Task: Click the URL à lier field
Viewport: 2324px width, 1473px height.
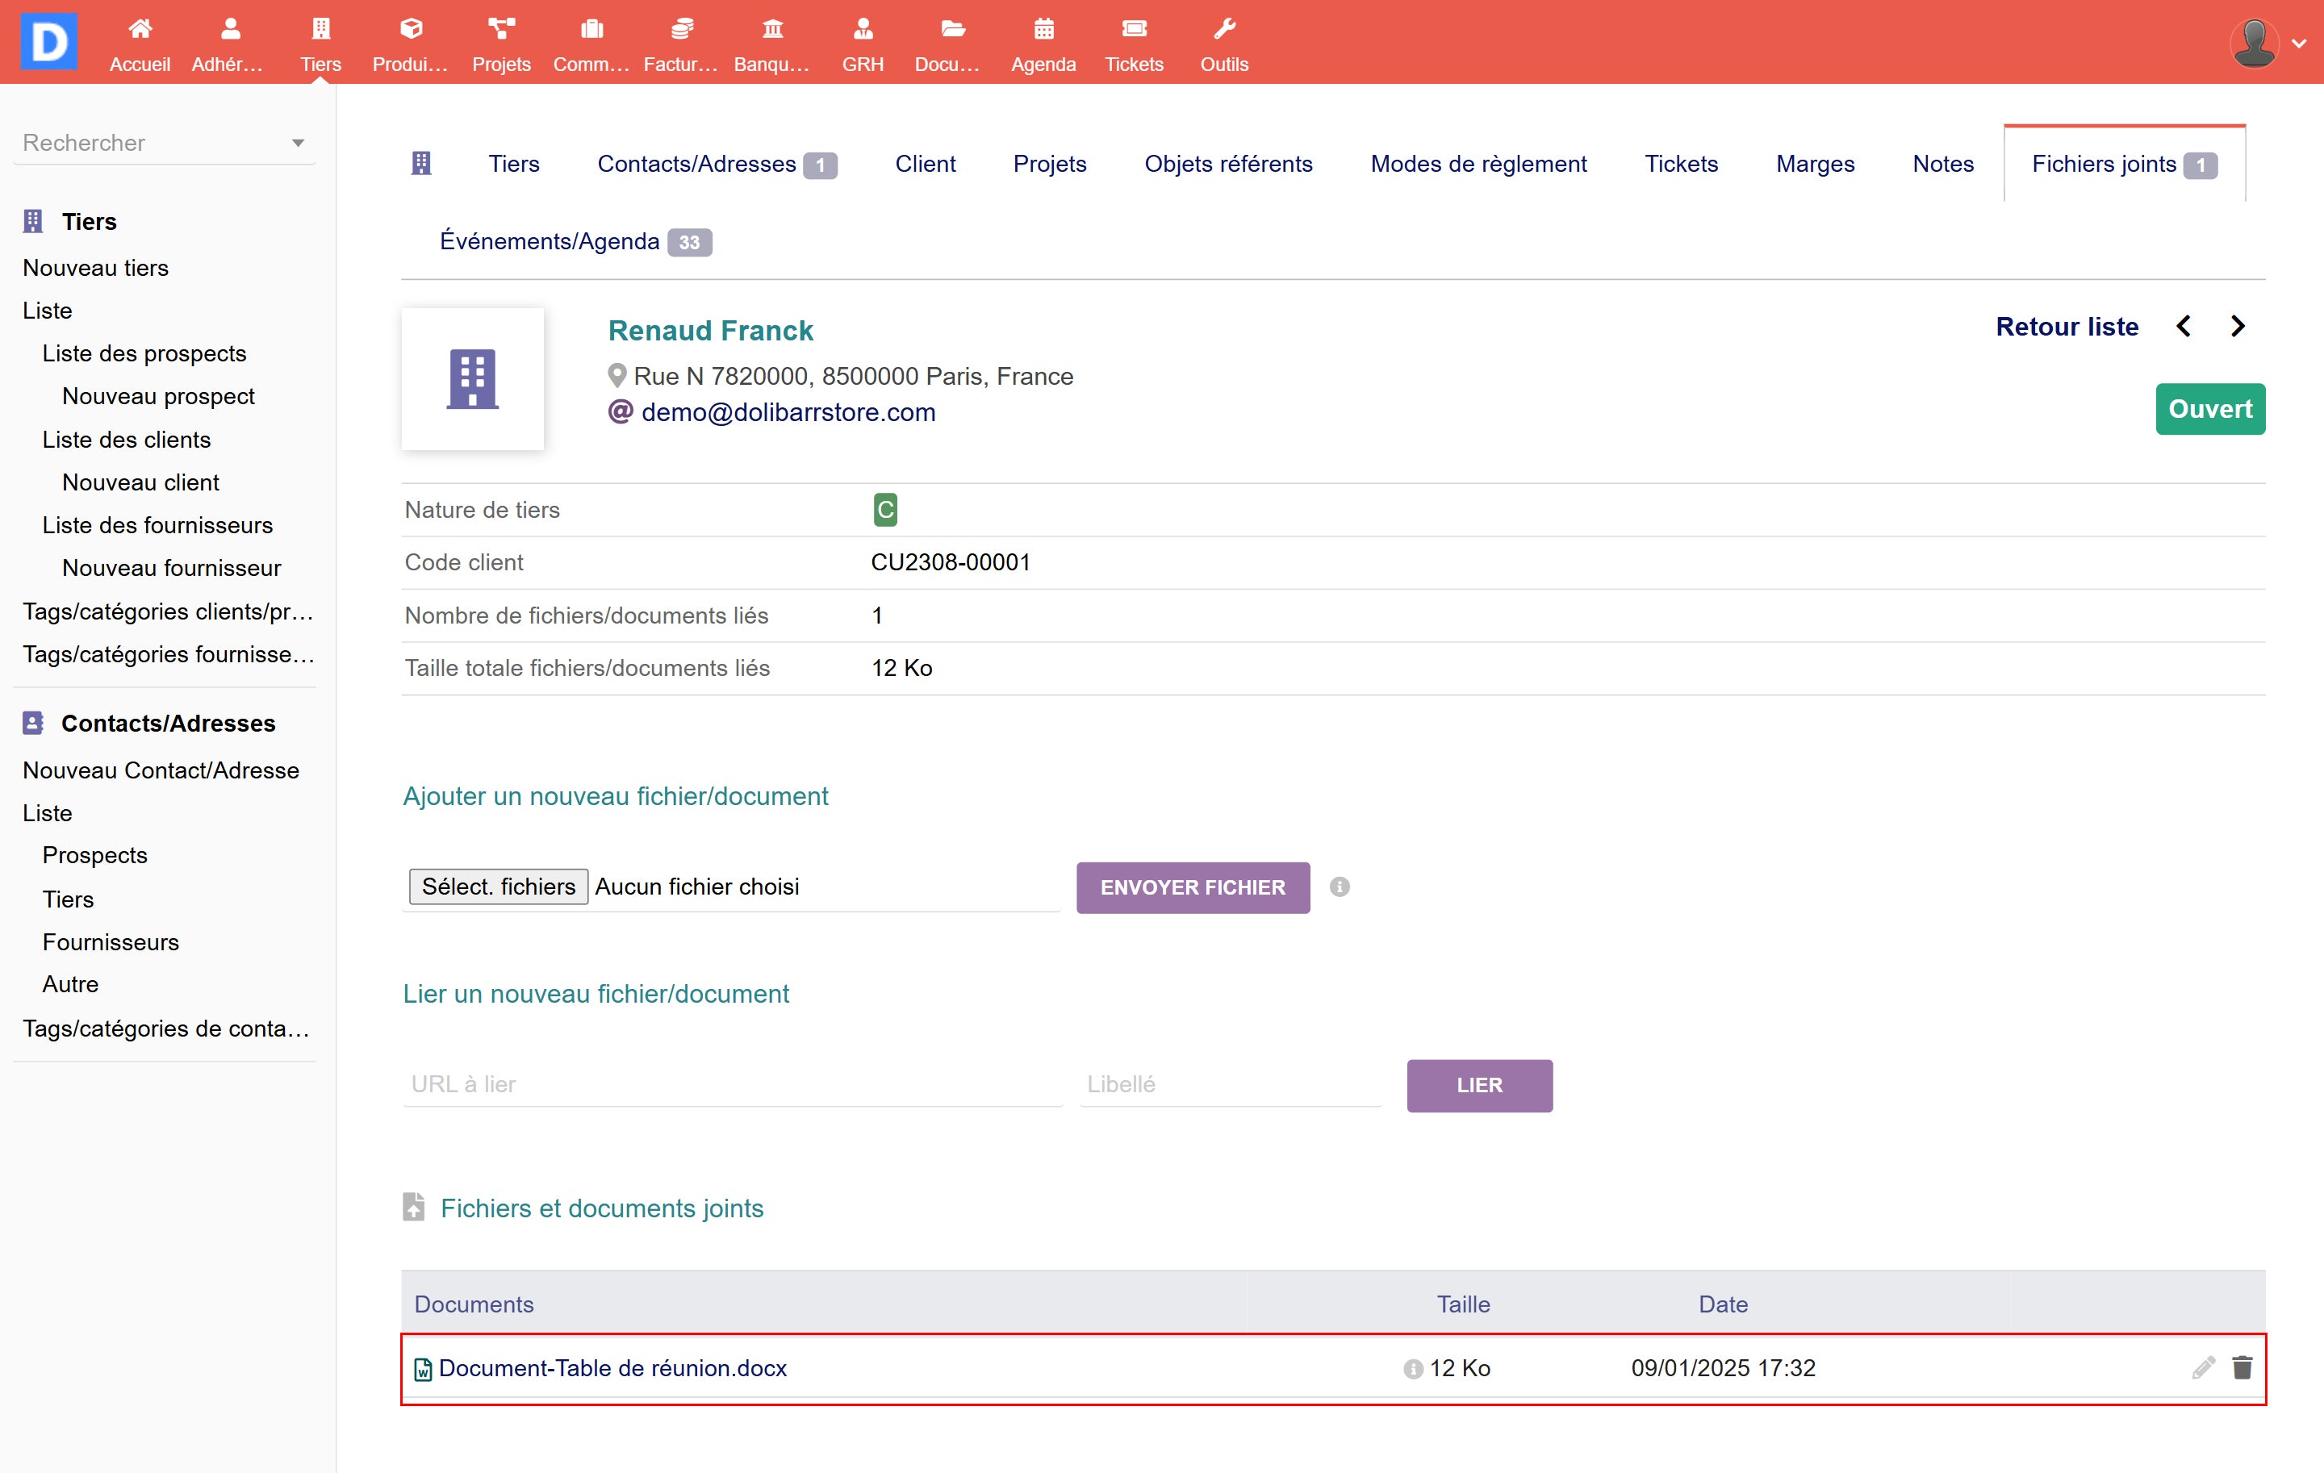Action: (x=733, y=1084)
